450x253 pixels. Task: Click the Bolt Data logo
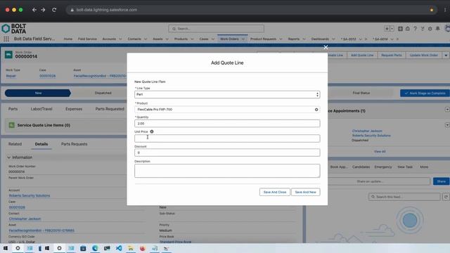click(x=14, y=29)
